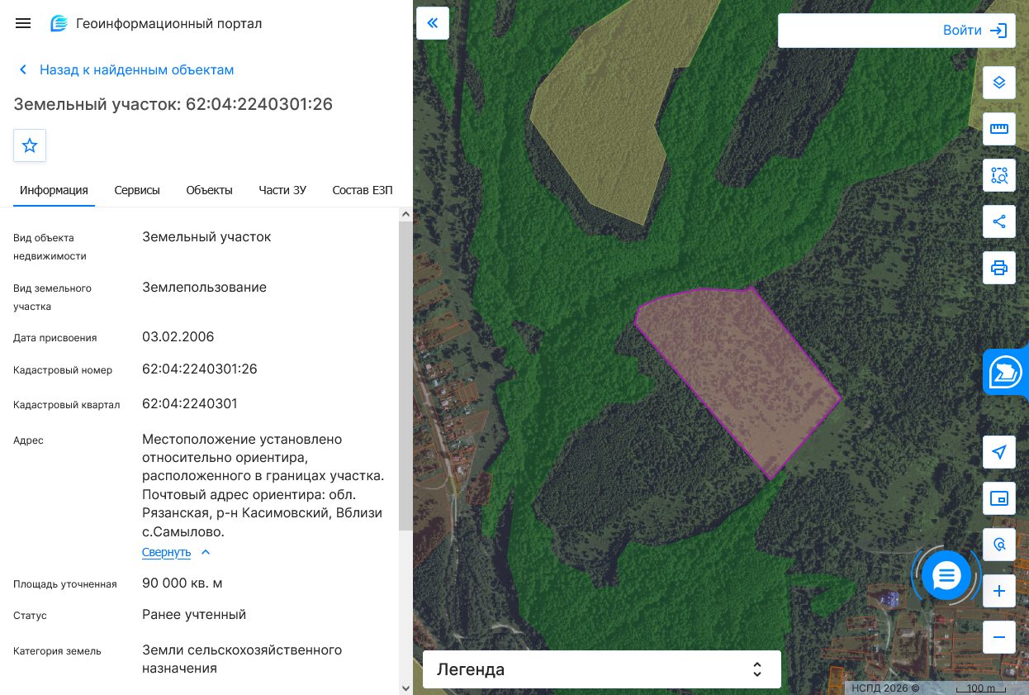Navigate to my current location
Image resolution: width=1029 pixels, height=695 pixels.
(x=999, y=452)
